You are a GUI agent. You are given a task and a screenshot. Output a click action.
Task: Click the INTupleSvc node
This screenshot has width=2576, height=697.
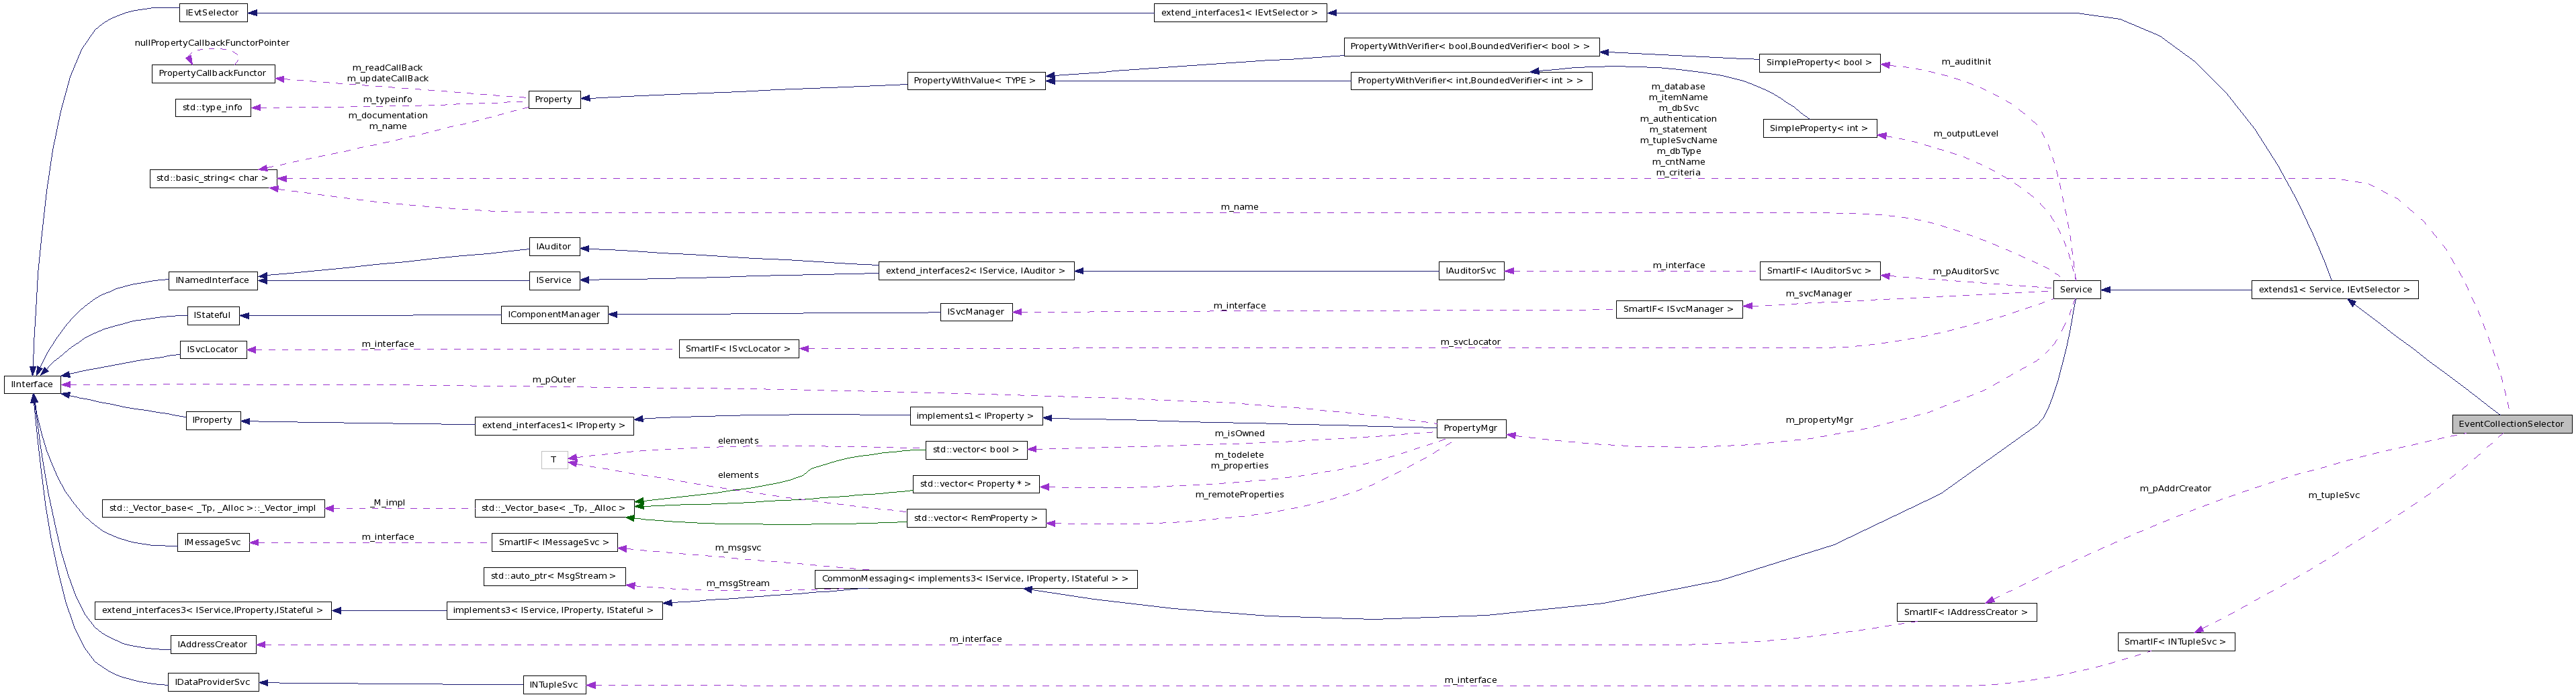pyautogui.click(x=554, y=685)
